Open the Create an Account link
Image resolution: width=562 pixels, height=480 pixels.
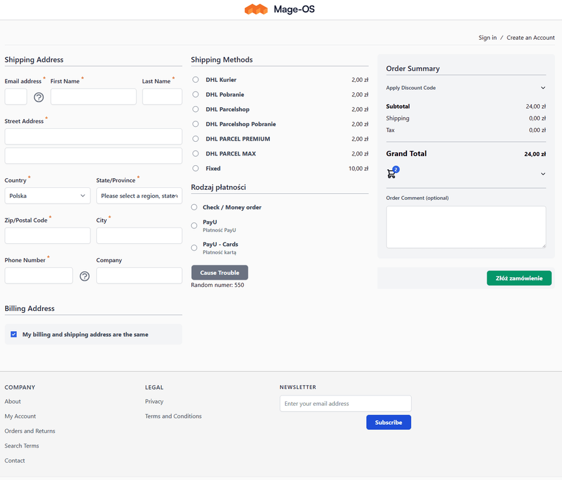(x=531, y=38)
